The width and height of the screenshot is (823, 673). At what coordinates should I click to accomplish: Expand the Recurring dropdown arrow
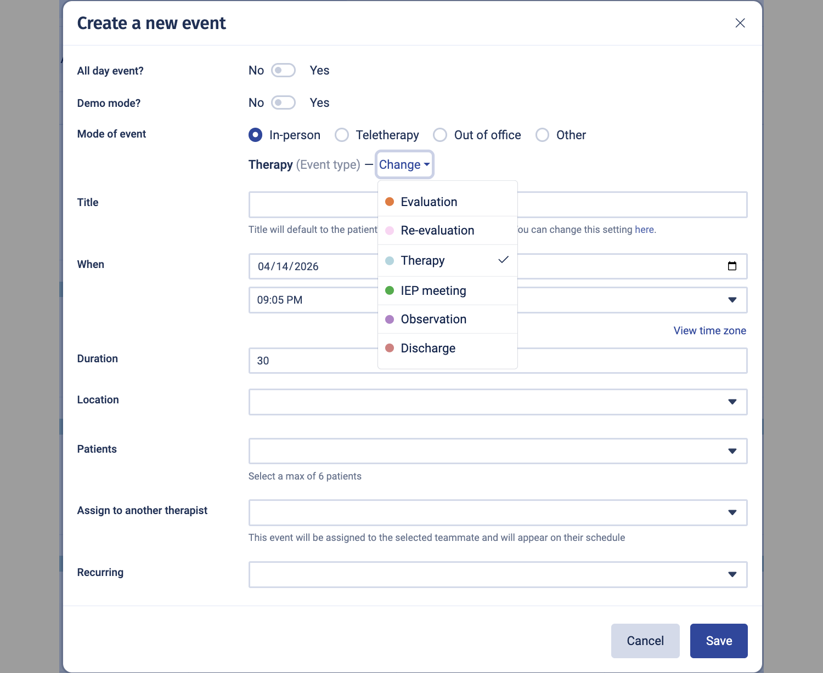(731, 574)
